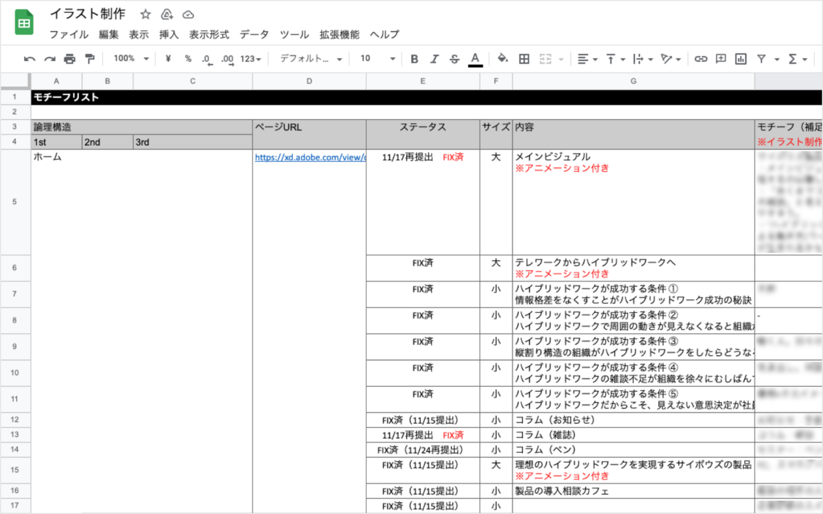
Task: Open the font size 10 dropdown
Action: (377, 59)
